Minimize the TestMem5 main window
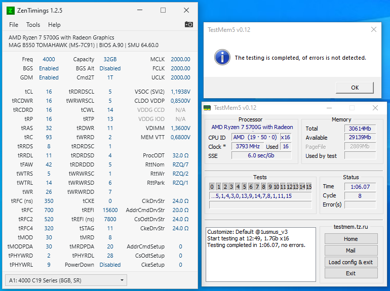This screenshot has width=390, height=291. 329,108
